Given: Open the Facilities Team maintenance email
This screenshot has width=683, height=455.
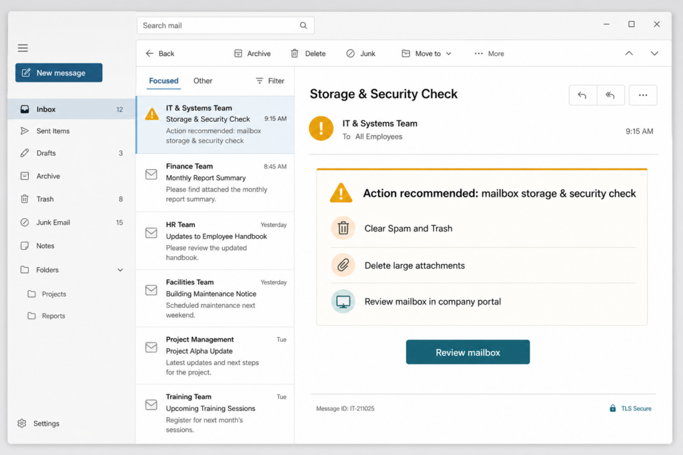Looking at the screenshot, I should 215,298.
